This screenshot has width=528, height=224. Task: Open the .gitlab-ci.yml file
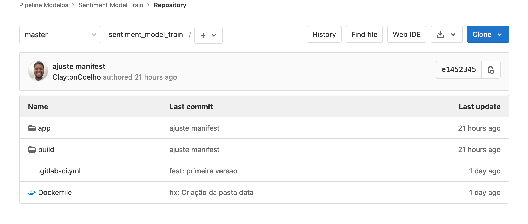pos(59,171)
